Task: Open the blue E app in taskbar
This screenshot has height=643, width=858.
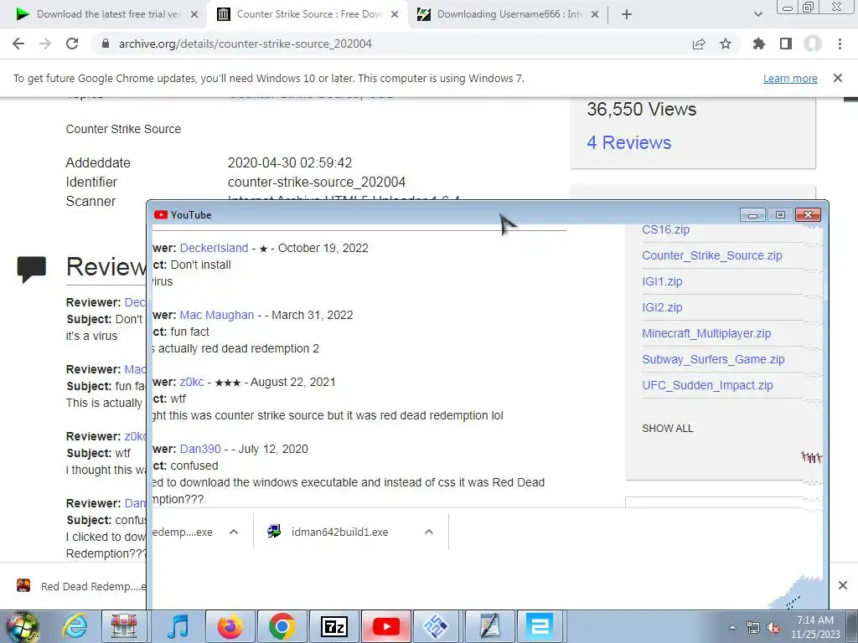Action: [540, 626]
